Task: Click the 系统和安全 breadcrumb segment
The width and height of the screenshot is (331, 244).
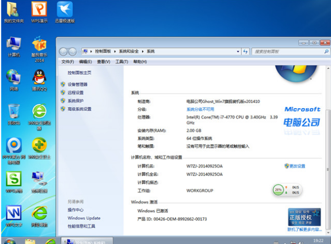Action: click(129, 51)
